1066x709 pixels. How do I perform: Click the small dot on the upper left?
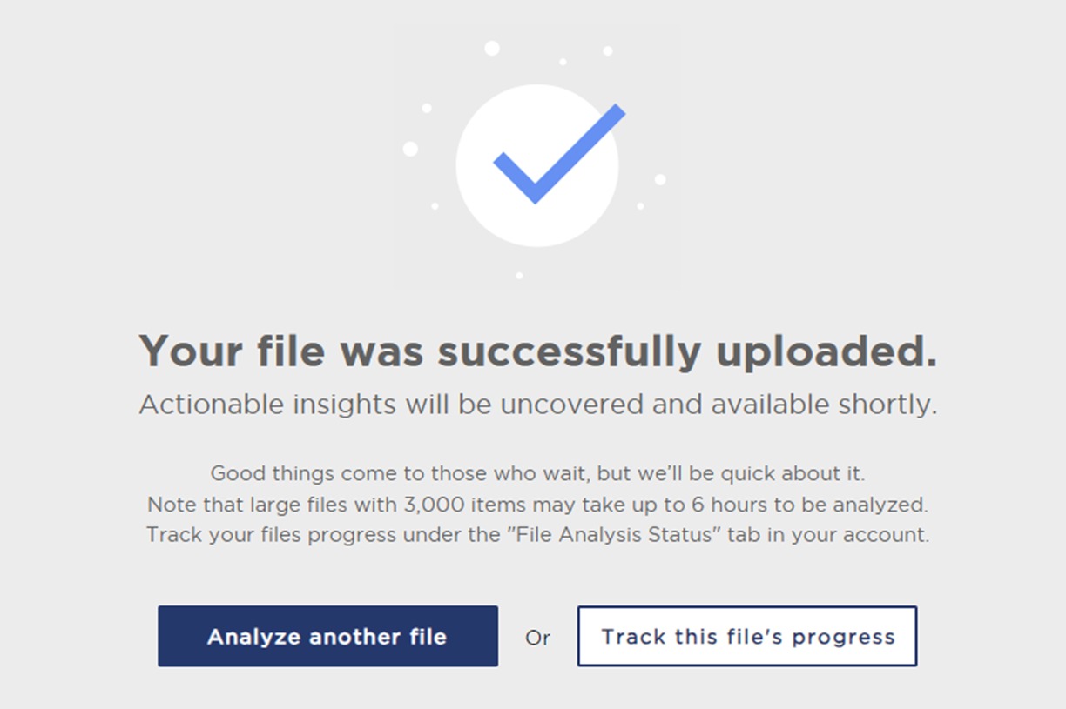pos(427,108)
